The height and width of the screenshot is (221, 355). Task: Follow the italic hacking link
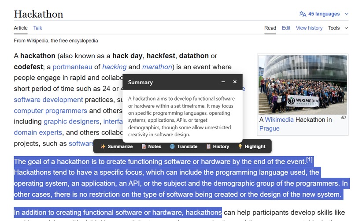[x=115, y=67]
